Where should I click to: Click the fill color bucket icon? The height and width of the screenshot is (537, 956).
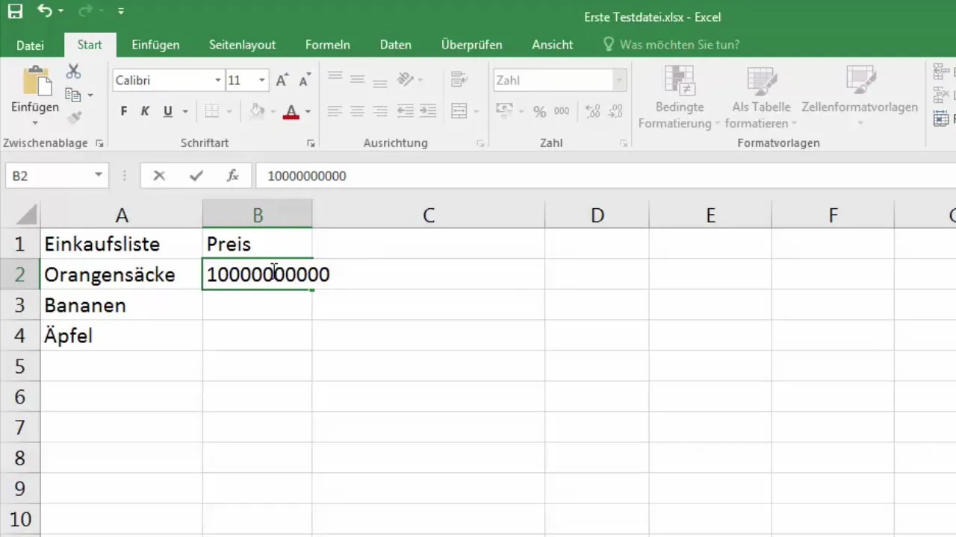[258, 111]
